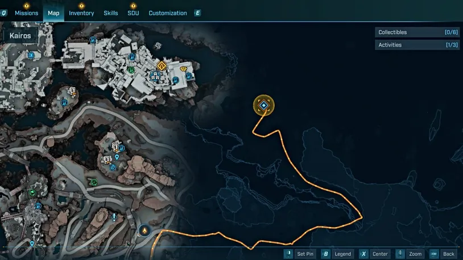Select the player position arrow marker

point(144,230)
